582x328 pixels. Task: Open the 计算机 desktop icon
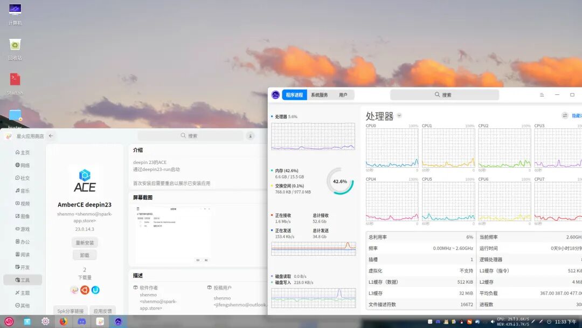[15, 13]
